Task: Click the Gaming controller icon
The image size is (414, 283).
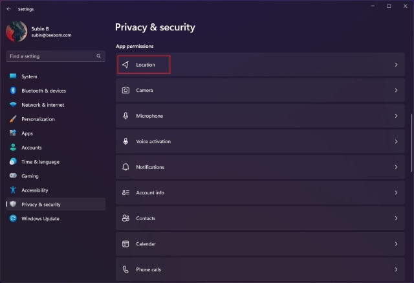Action: click(x=13, y=175)
